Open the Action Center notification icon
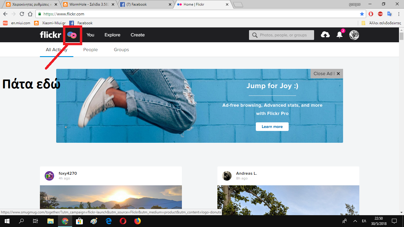Image resolution: width=404 pixels, height=227 pixels. [x=394, y=221]
